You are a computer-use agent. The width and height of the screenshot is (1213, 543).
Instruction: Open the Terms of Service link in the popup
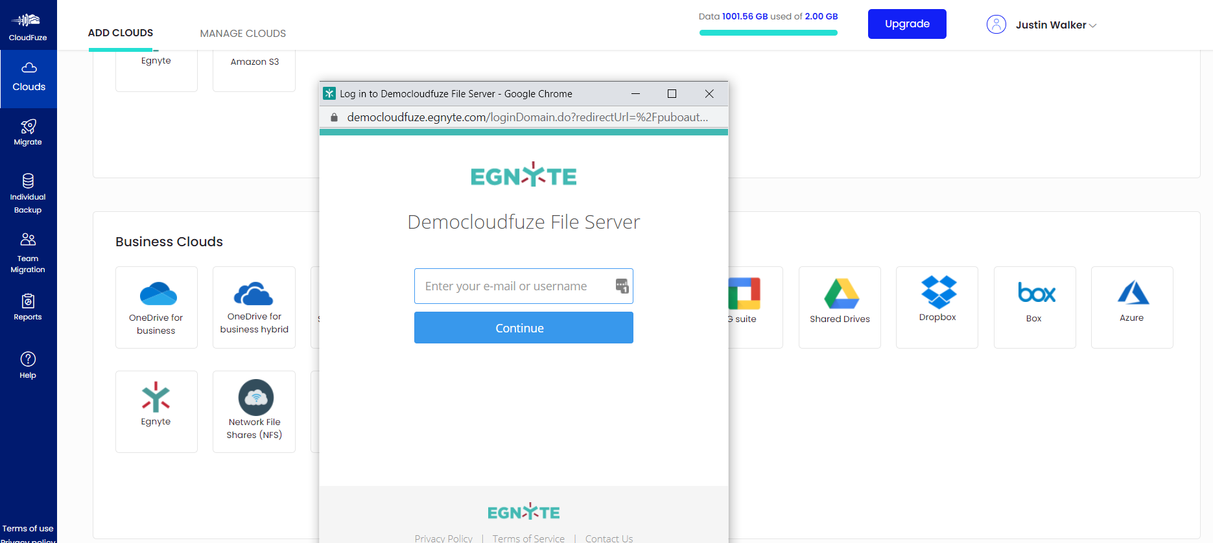tap(528, 538)
